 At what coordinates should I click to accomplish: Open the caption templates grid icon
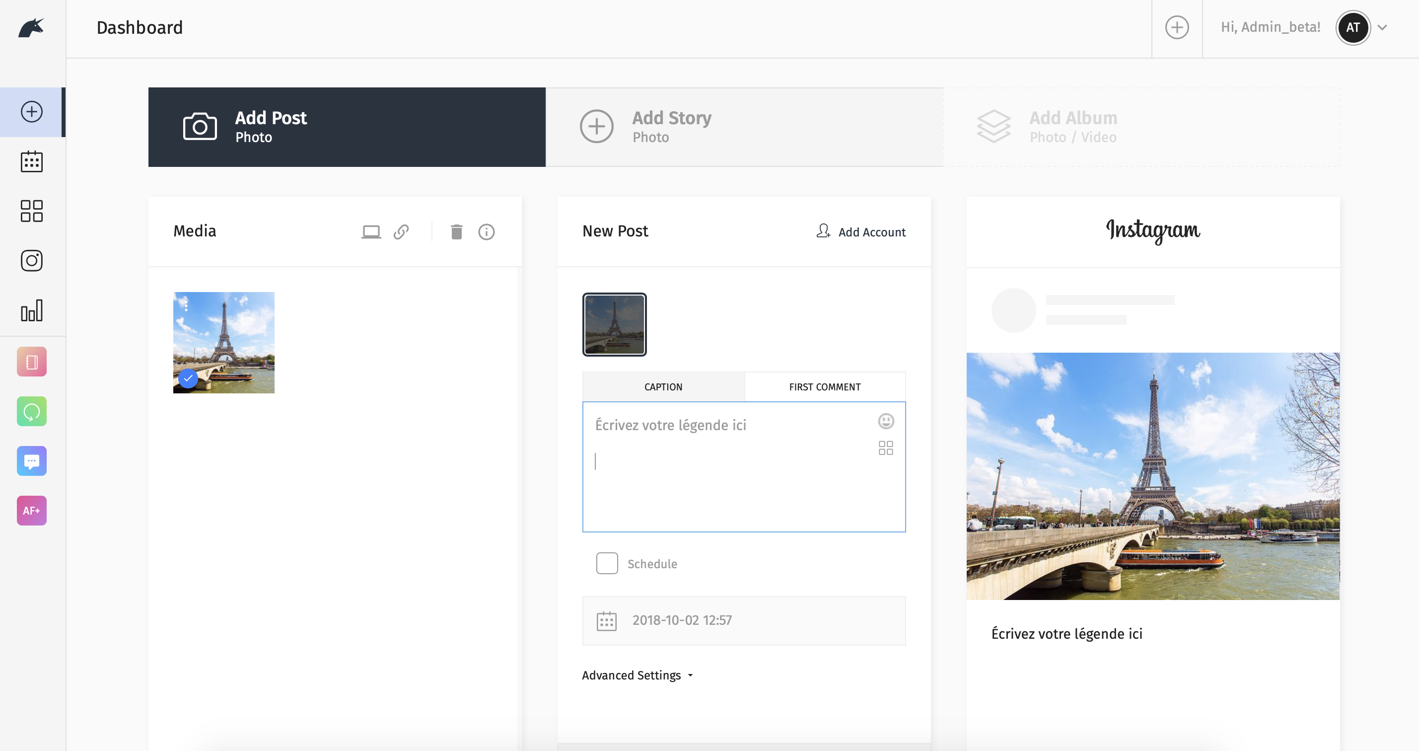click(x=886, y=448)
